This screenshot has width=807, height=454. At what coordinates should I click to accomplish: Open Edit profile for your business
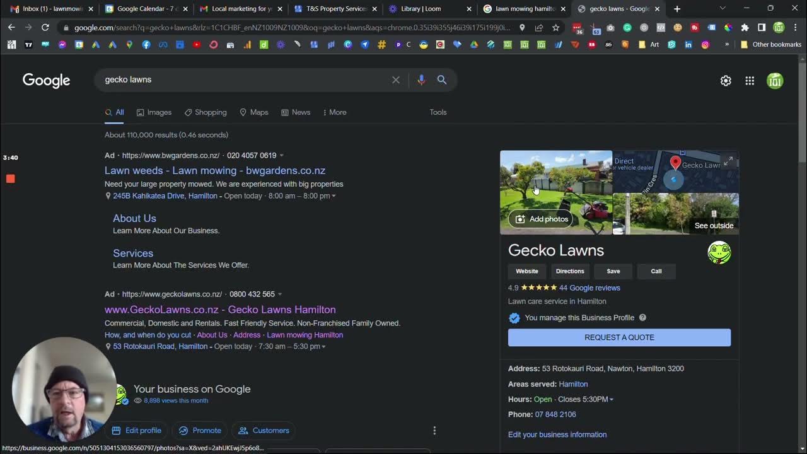click(x=136, y=431)
